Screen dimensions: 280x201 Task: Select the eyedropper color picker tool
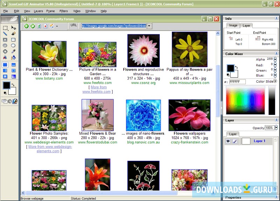point(13,51)
